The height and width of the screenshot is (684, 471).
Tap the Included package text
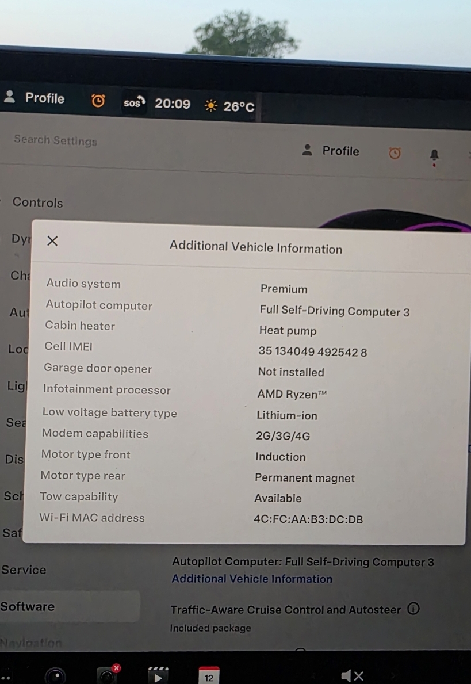210,628
